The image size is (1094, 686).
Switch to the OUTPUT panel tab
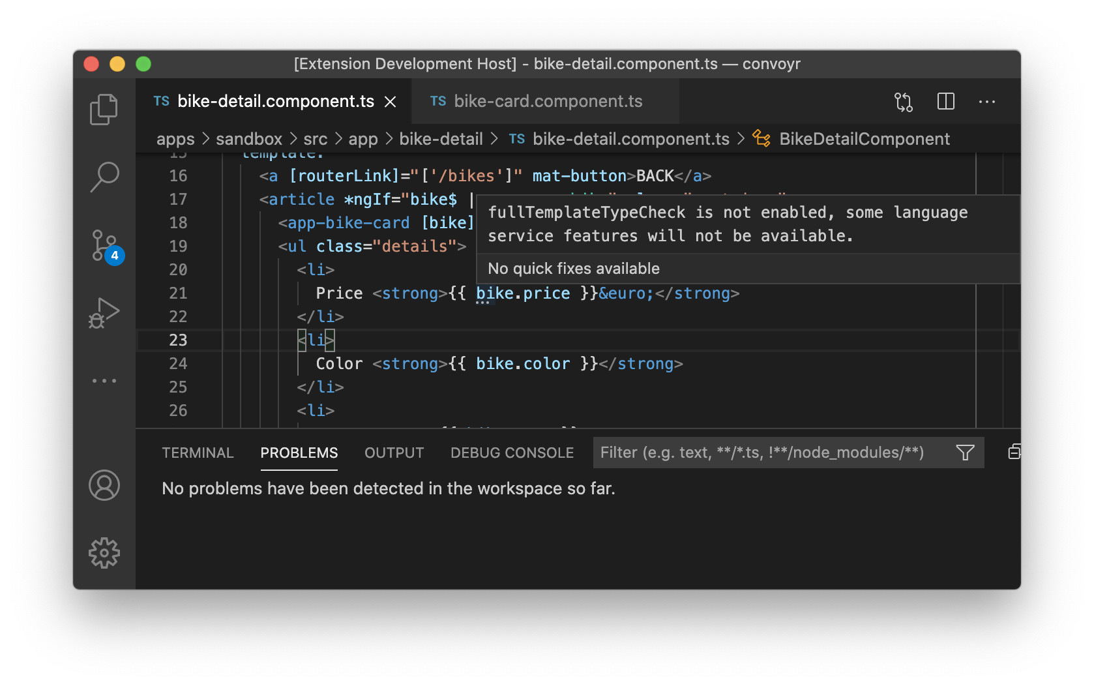[x=394, y=453]
